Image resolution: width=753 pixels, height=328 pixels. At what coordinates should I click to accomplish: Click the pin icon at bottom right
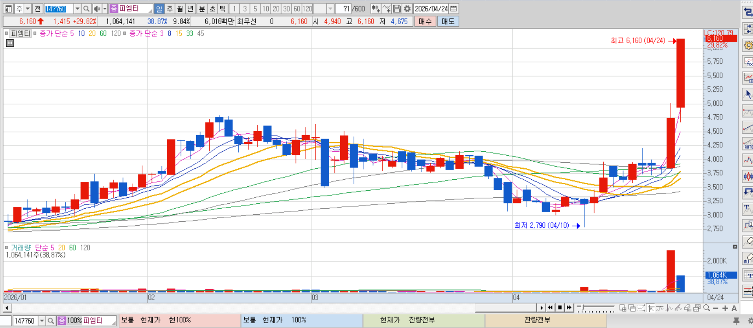[736, 321]
